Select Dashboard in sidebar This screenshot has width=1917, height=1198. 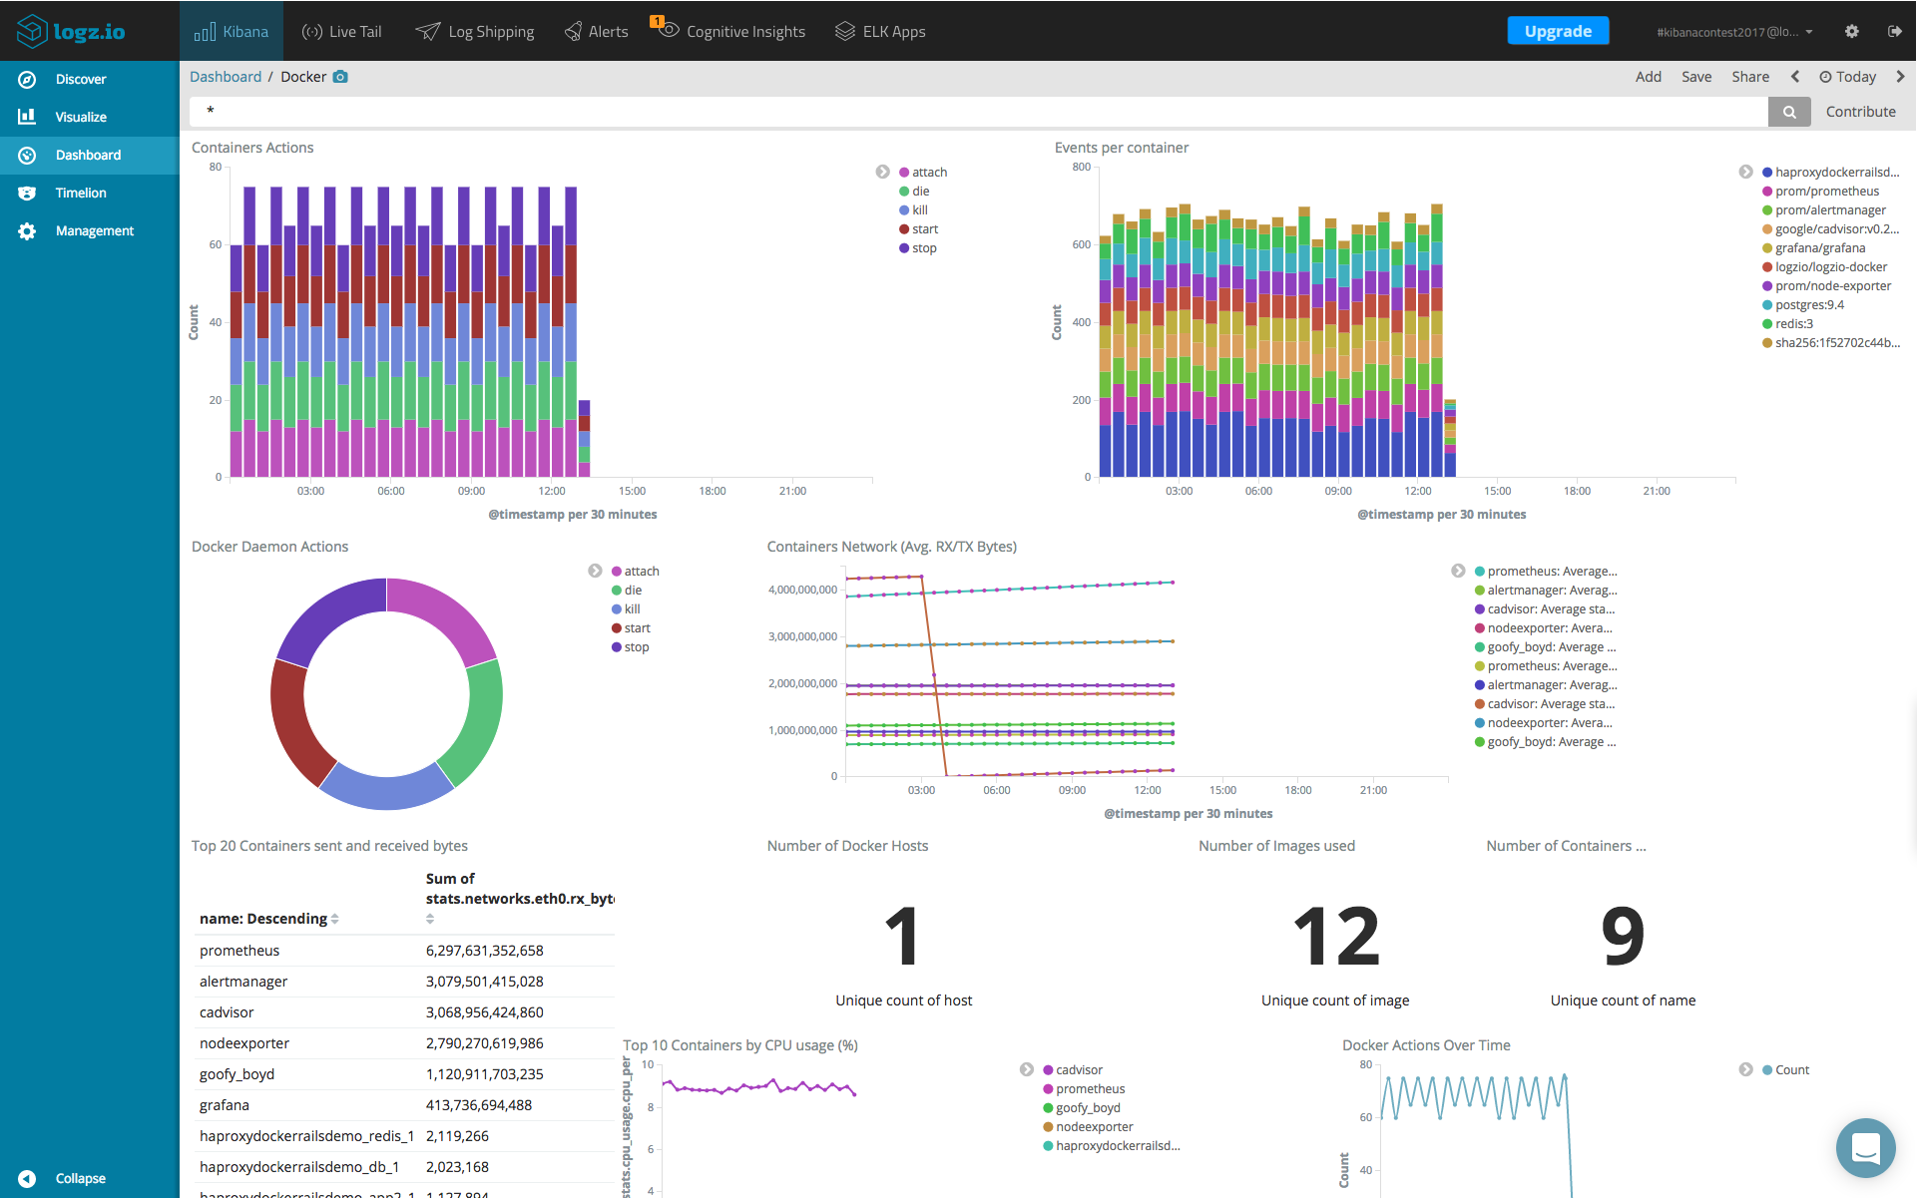tap(90, 155)
